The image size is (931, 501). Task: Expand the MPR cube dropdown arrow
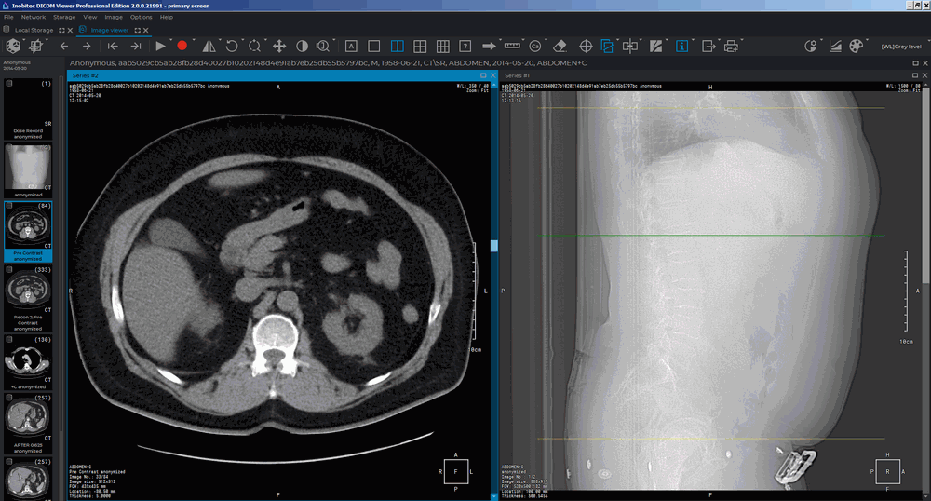[x=23, y=40]
